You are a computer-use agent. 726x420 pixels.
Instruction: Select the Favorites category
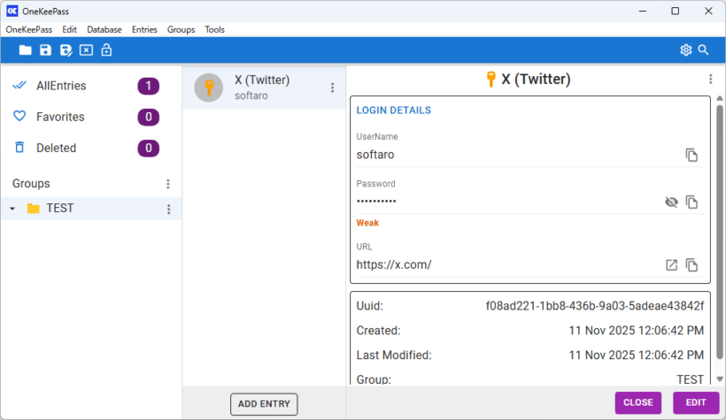(60, 117)
